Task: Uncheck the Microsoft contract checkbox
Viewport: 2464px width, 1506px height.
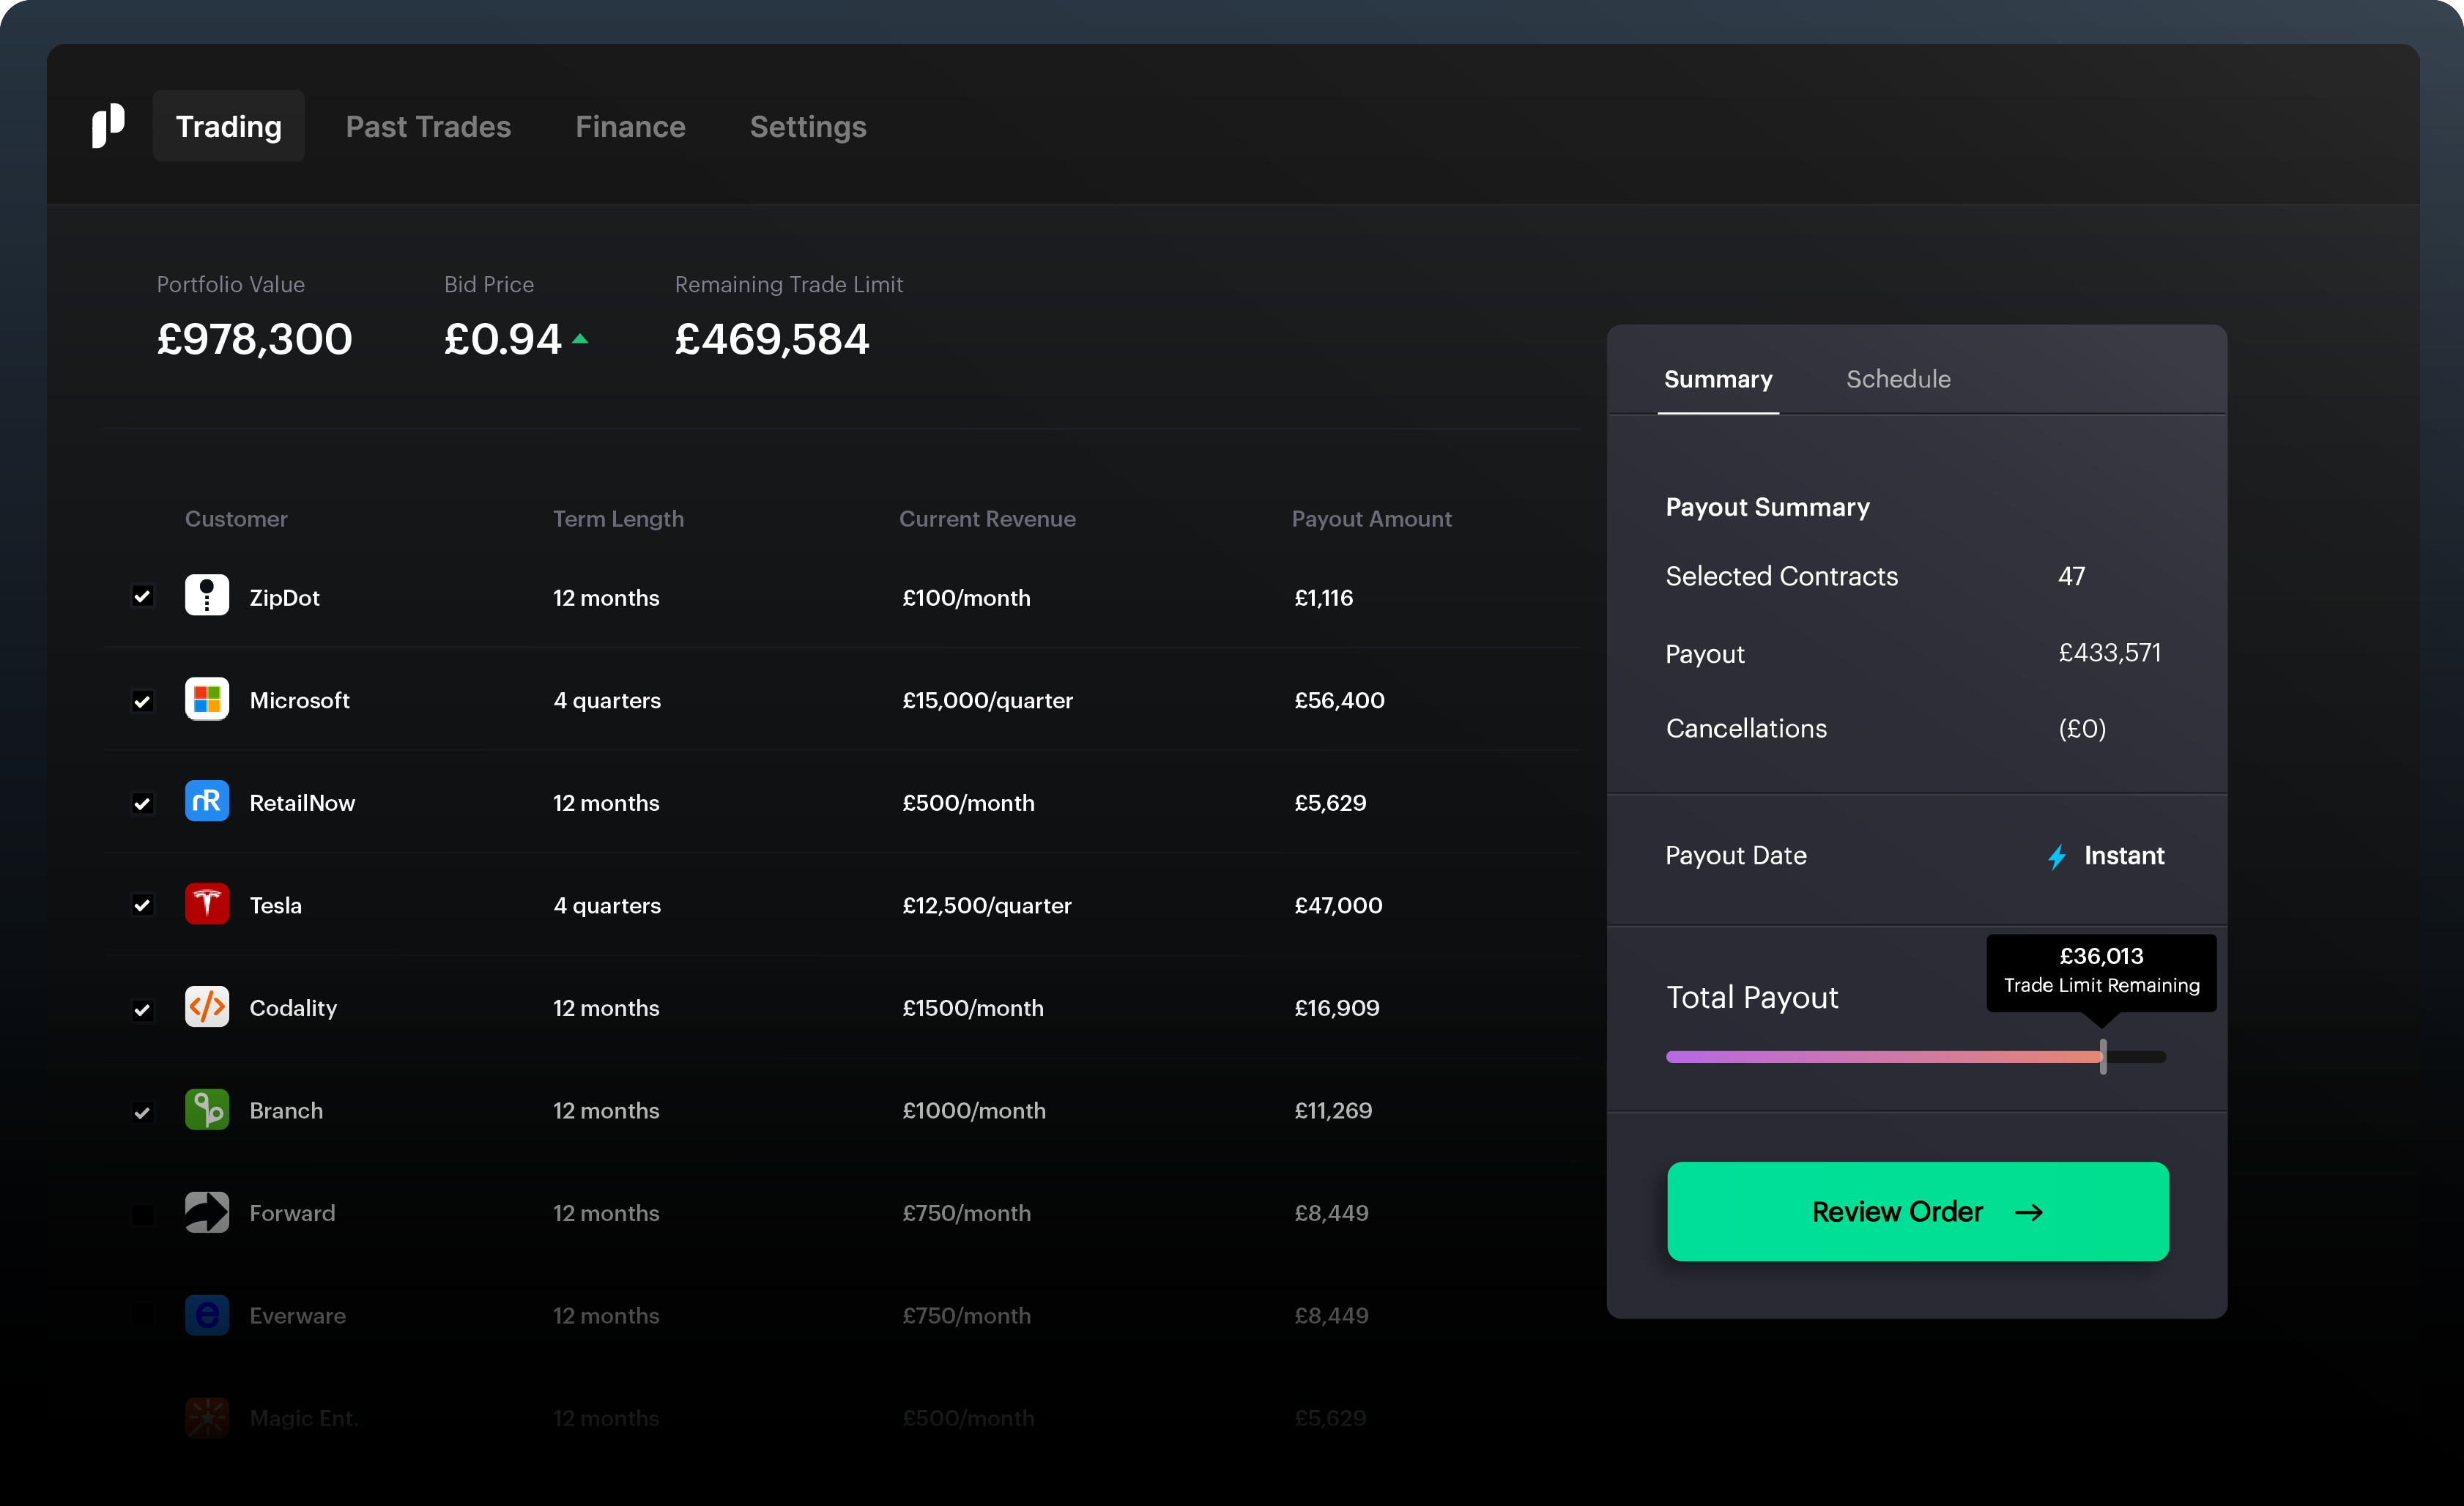Action: (x=143, y=701)
